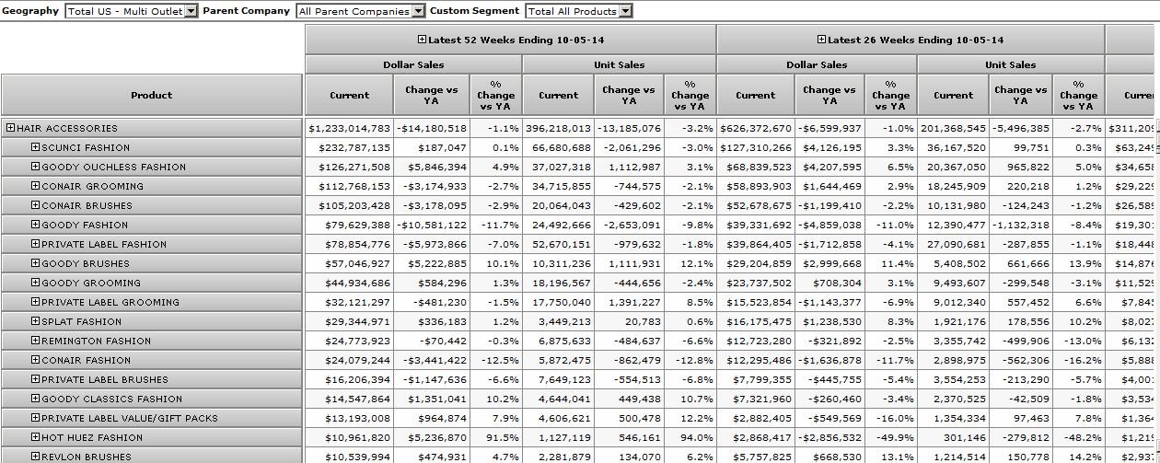This screenshot has width=1160, height=463.
Task: Expand the HAIR ACCESSORIES row
Action: click(11, 128)
